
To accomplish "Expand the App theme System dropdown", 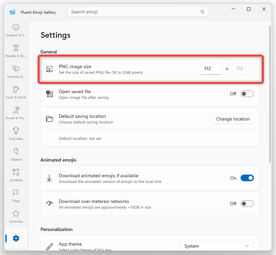I will [217, 246].
